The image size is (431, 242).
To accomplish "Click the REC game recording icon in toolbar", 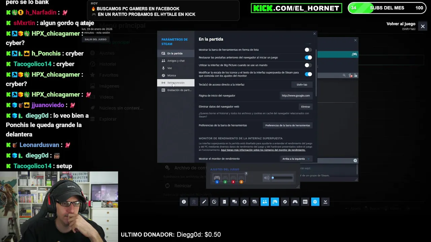I will coord(305,202).
